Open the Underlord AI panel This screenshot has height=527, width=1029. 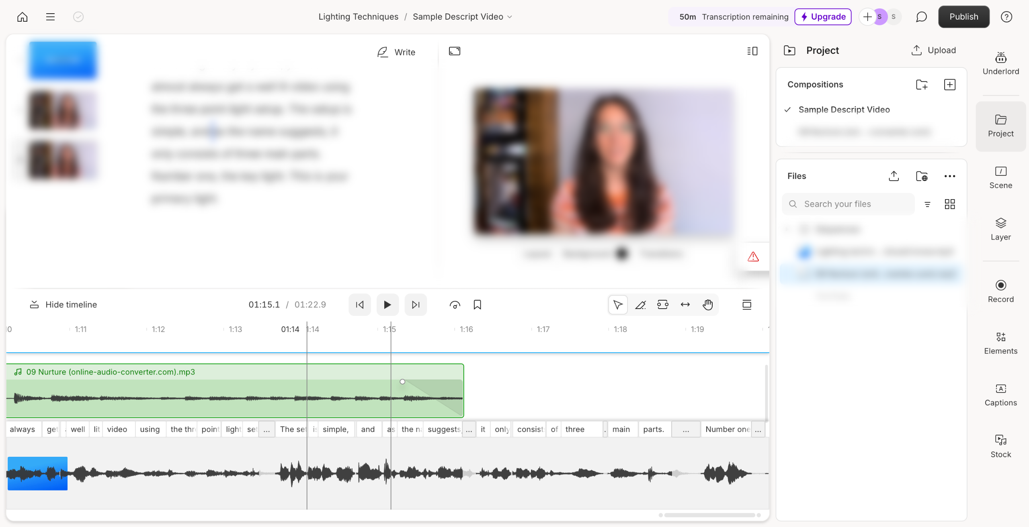pyautogui.click(x=1000, y=63)
